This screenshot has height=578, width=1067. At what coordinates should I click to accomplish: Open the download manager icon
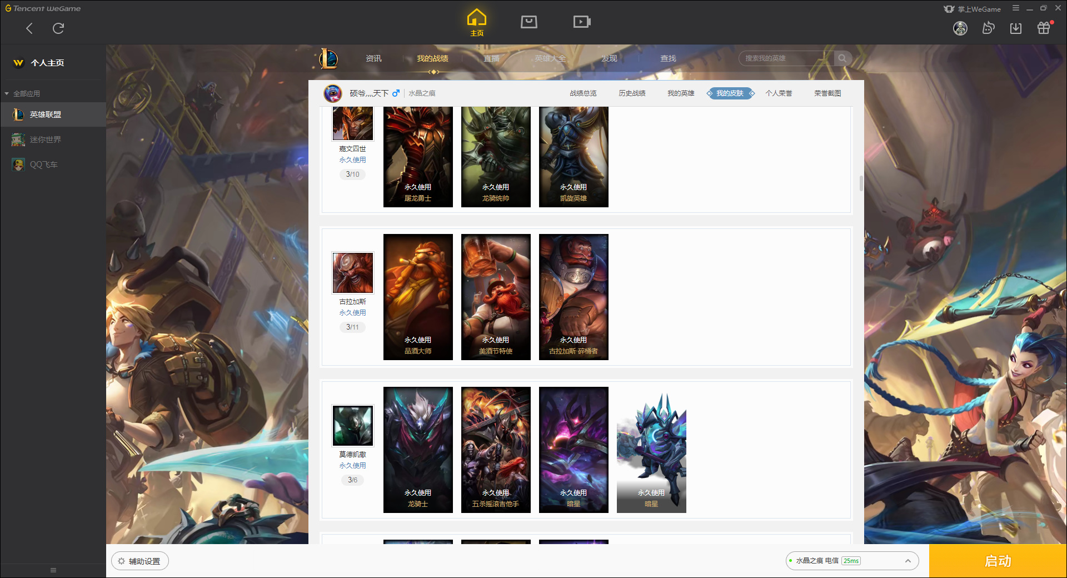click(x=1016, y=28)
